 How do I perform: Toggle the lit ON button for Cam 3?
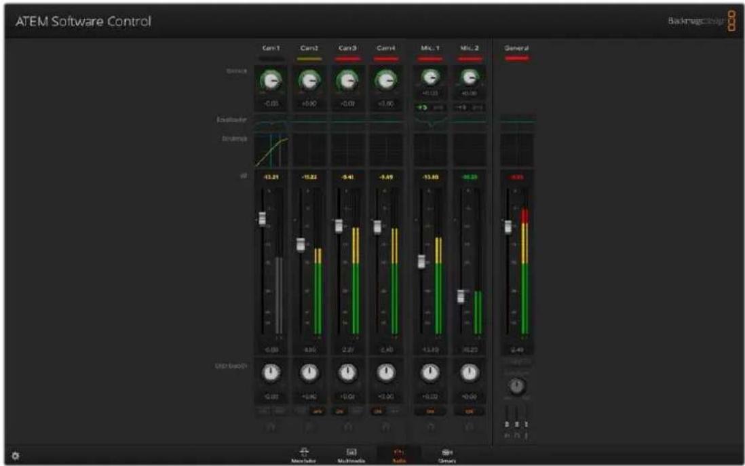(x=340, y=411)
